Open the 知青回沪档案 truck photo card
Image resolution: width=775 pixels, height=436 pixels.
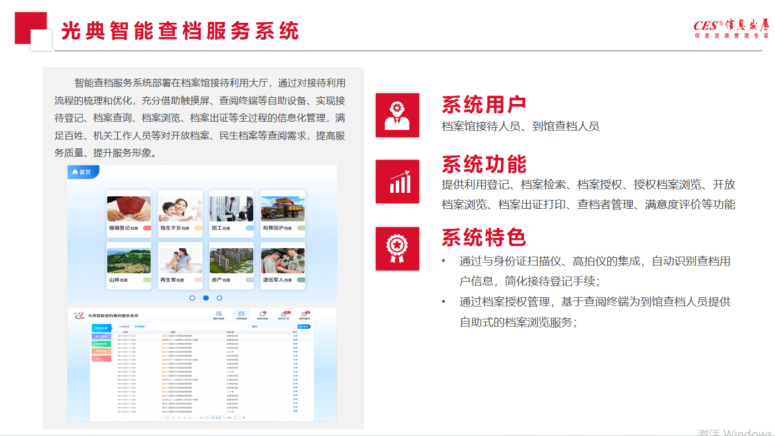pyautogui.click(x=283, y=209)
